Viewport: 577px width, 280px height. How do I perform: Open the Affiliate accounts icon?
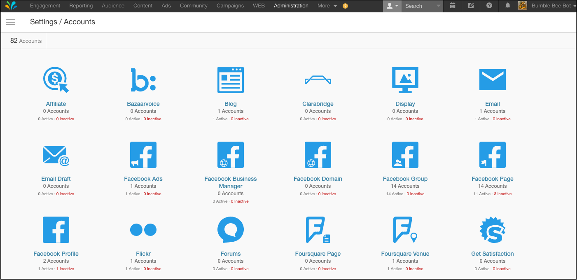[56, 80]
